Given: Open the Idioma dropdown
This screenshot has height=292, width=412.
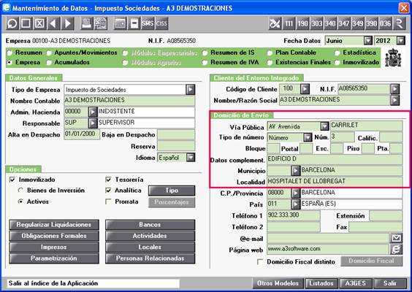Looking at the screenshot, I should (191, 158).
